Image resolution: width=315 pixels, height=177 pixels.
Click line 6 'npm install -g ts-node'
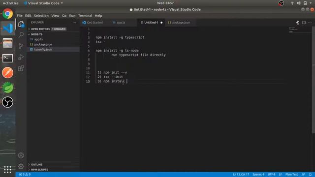pyautogui.click(x=117, y=51)
